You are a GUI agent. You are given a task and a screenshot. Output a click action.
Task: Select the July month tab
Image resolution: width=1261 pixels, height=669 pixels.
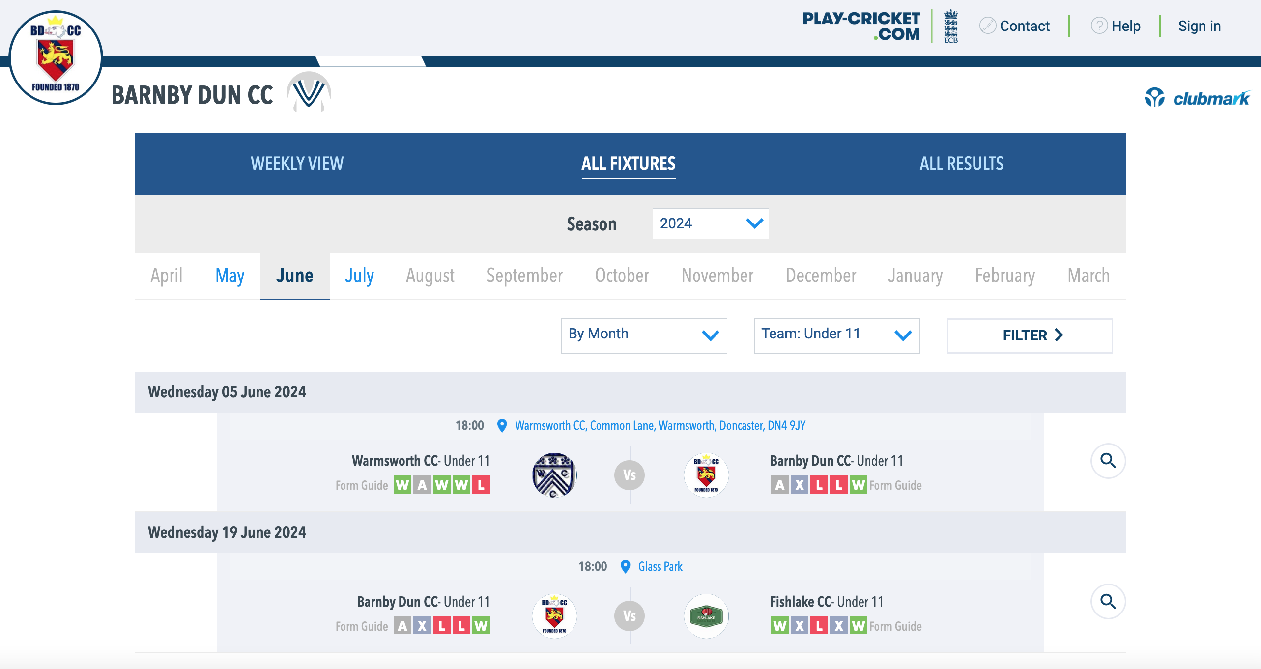tap(359, 276)
